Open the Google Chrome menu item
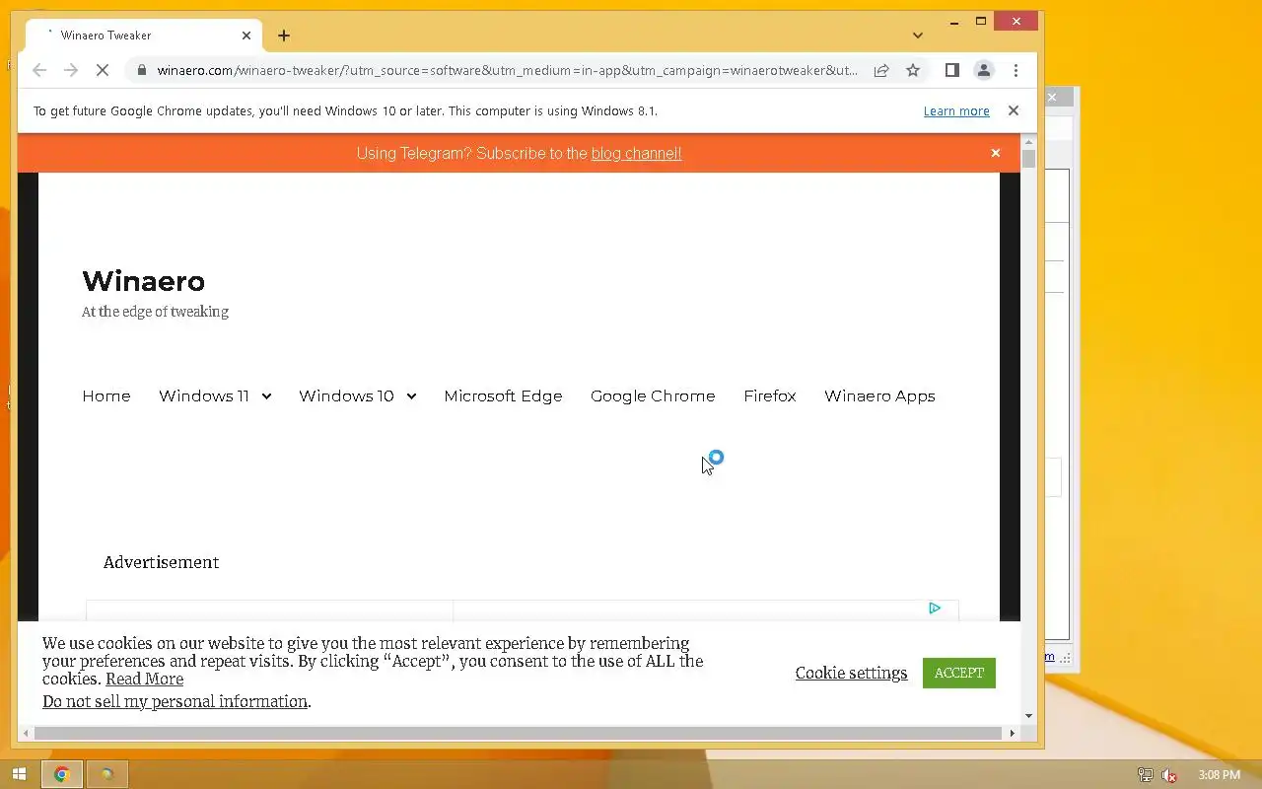 [653, 395]
